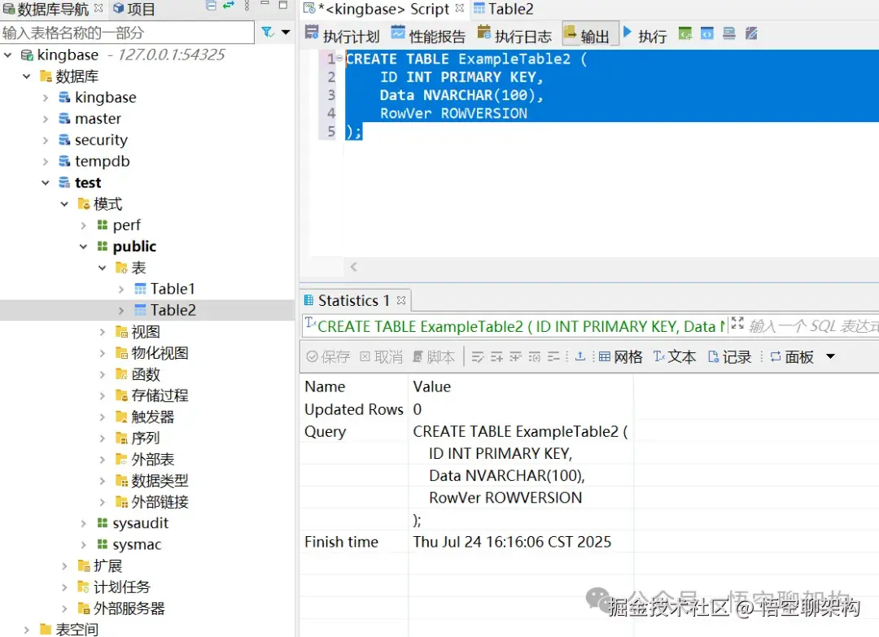Collapse the 表 tables folder

click(102, 268)
